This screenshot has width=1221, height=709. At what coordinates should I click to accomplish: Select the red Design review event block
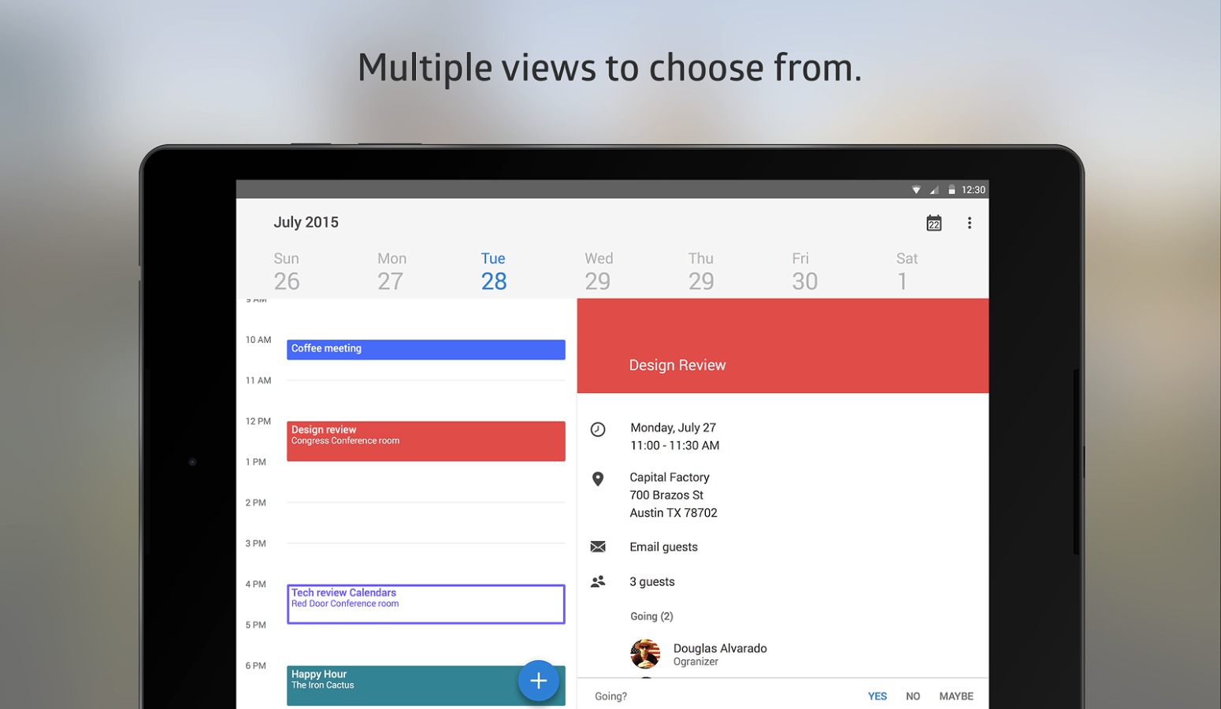pos(425,441)
